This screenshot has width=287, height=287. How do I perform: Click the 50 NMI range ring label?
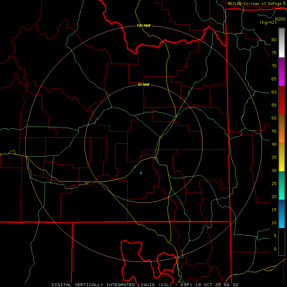coord(143,85)
